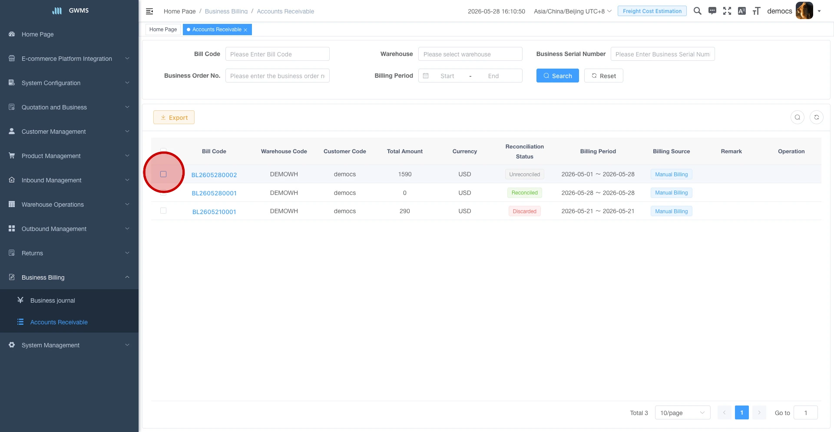834x432 pixels.
Task: Toggle the sidebar collapse hamburger icon
Action: [x=149, y=11]
